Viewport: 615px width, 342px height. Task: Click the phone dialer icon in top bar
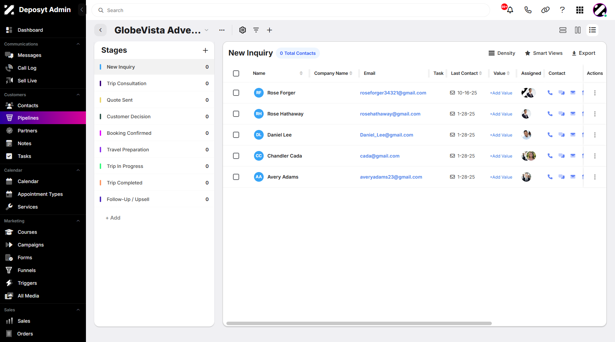528,10
